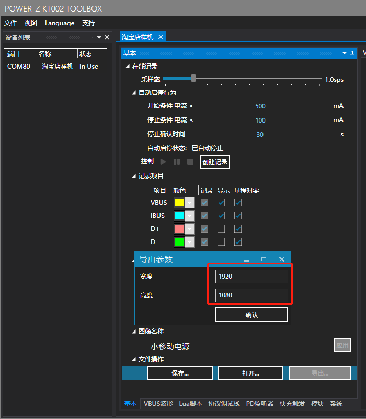Toggle IBUS 显示 checkbox

(x=221, y=216)
